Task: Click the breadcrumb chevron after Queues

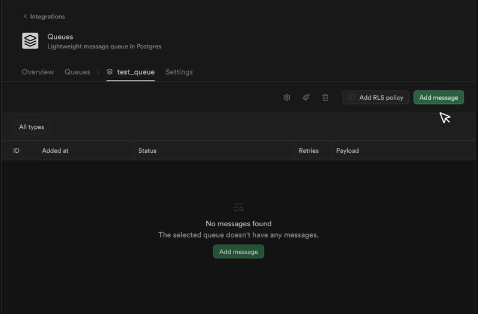Action: pos(99,72)
